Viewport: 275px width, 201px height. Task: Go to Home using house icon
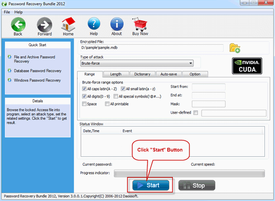(x=68, y=24)
